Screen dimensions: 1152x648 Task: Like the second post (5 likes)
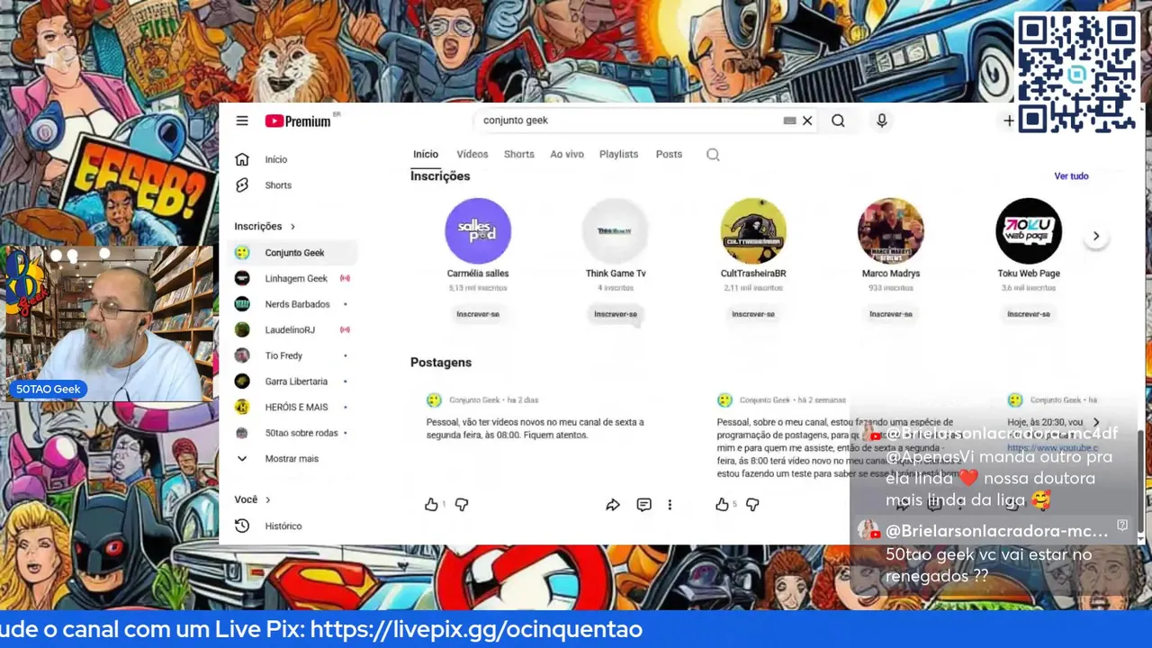tap(722, 505)
